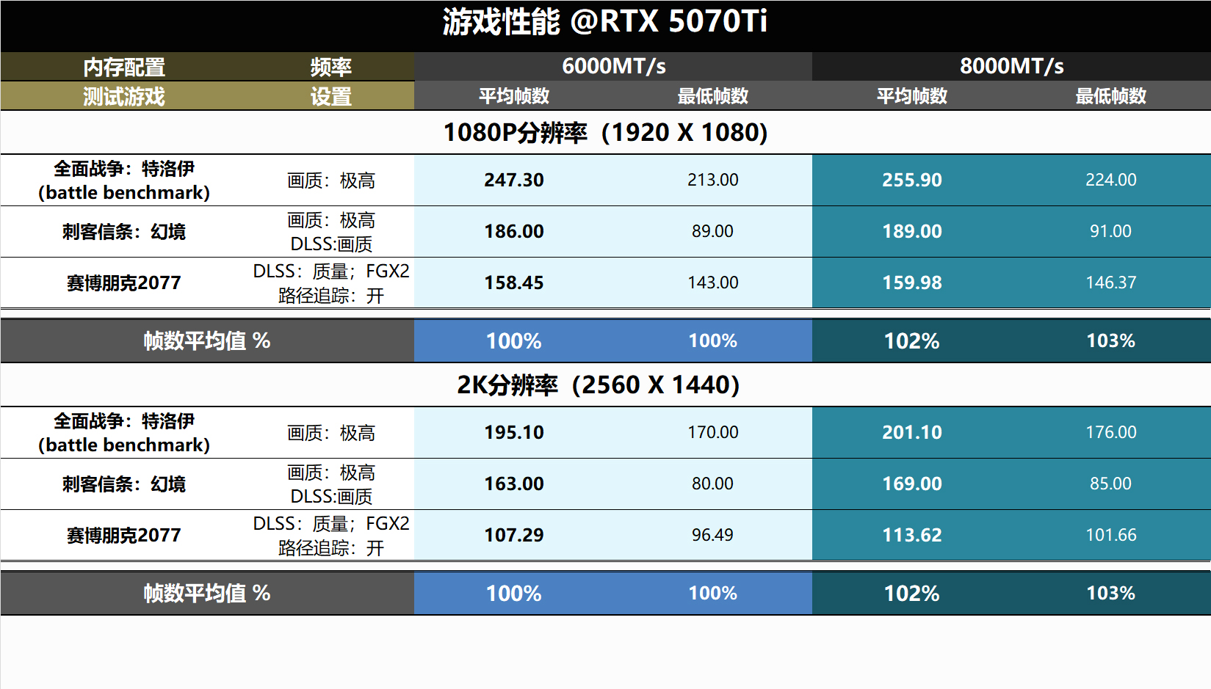Select the cell showing 96.49
The image size is (1211, 689).
(x=712, y=535)
